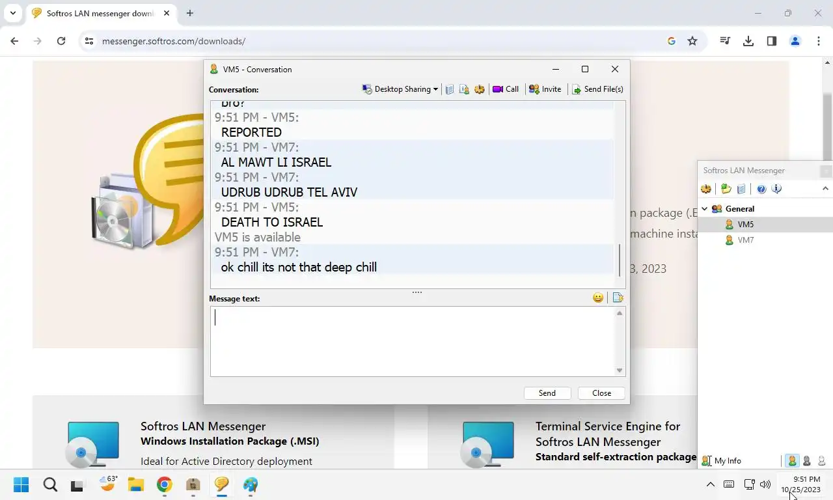Click Invite to add users to the conversation
Viewport: 833px width, 500px height.
pyautogui.click(x=545, y=89)
